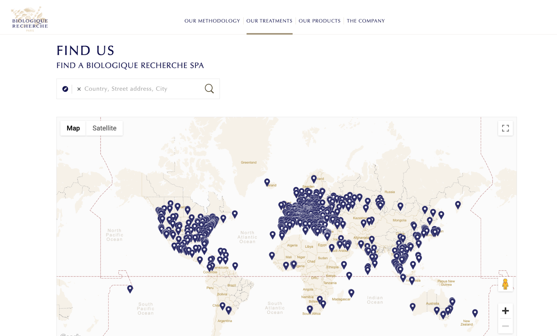
Task: Focus the Country, Street address, City field
Action: point(143,89)
